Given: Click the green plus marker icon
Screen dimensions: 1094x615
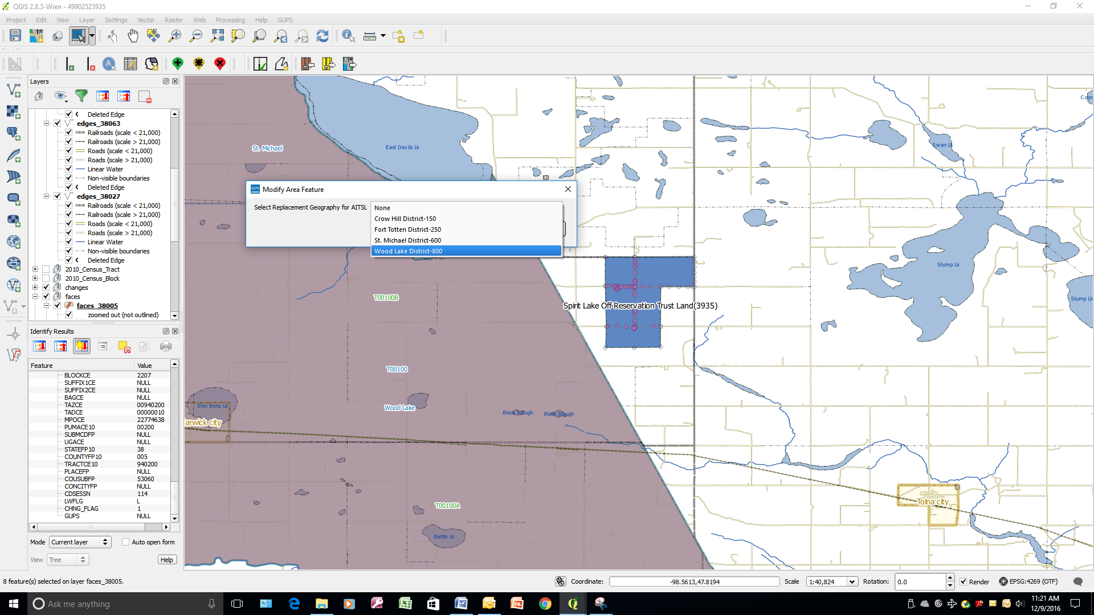Looking at the screenshot, I should click(178, 64).
